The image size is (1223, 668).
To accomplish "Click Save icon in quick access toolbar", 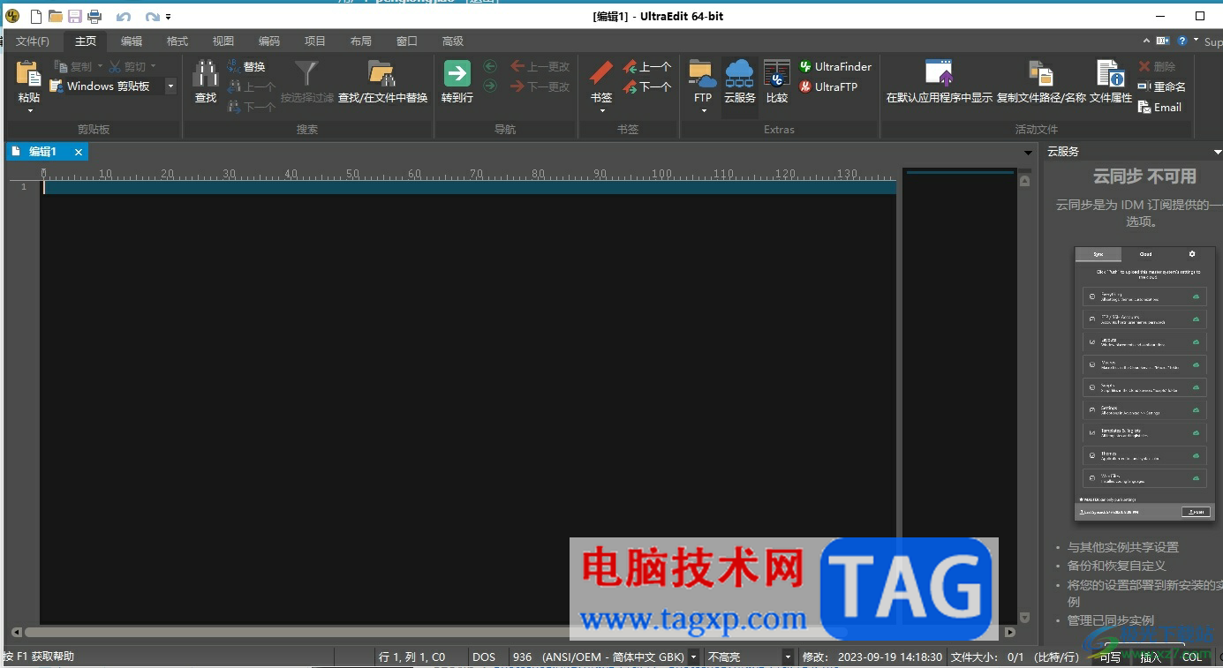I will (x=74, y=16).
